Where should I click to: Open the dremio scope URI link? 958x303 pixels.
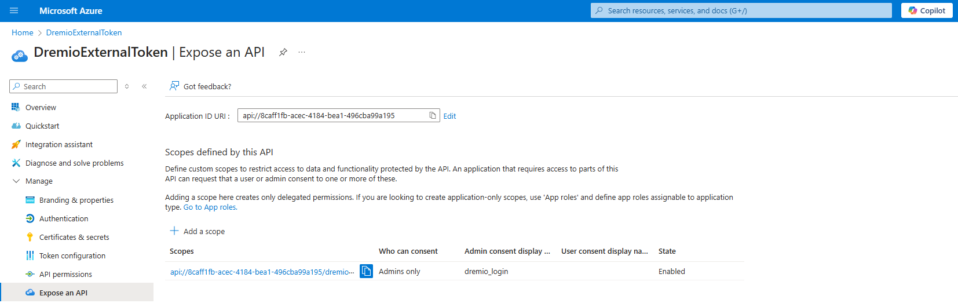point(262,272)
